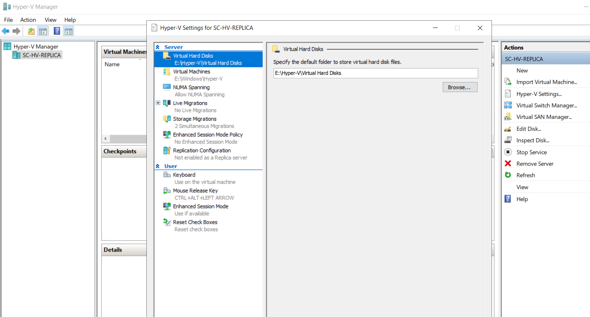The height and width of the screenshot is (317, 590).
Task: Click the Stop Service icon
Action: click(x=508, y=152)
